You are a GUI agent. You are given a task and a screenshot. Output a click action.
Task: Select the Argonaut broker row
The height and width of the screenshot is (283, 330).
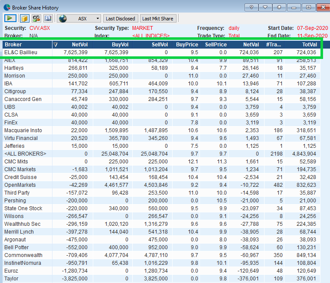point(161,239)
